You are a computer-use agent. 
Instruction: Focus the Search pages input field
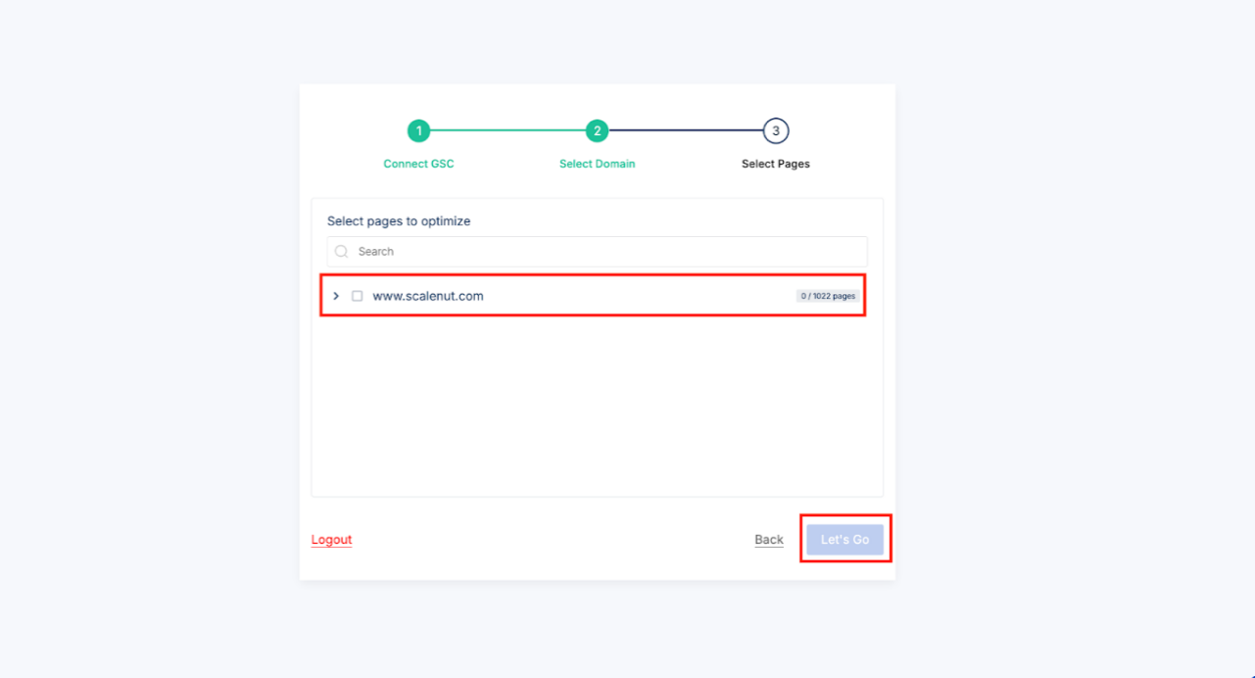coord(607,252)
